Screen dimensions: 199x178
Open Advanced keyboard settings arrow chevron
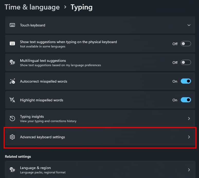[189, 137]
